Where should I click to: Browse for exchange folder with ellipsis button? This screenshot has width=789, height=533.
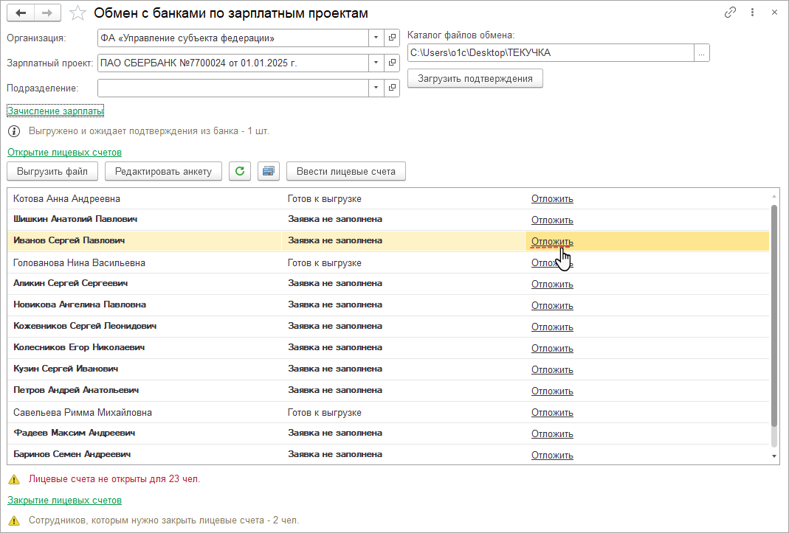[702, 53]
